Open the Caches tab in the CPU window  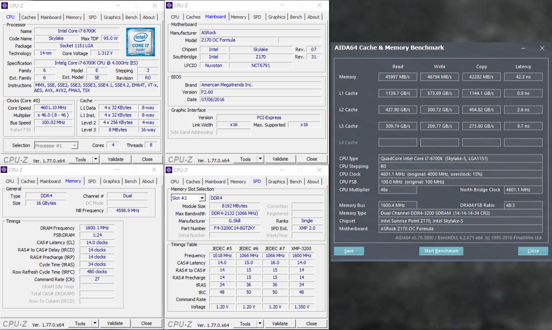(x=29, y=17)
